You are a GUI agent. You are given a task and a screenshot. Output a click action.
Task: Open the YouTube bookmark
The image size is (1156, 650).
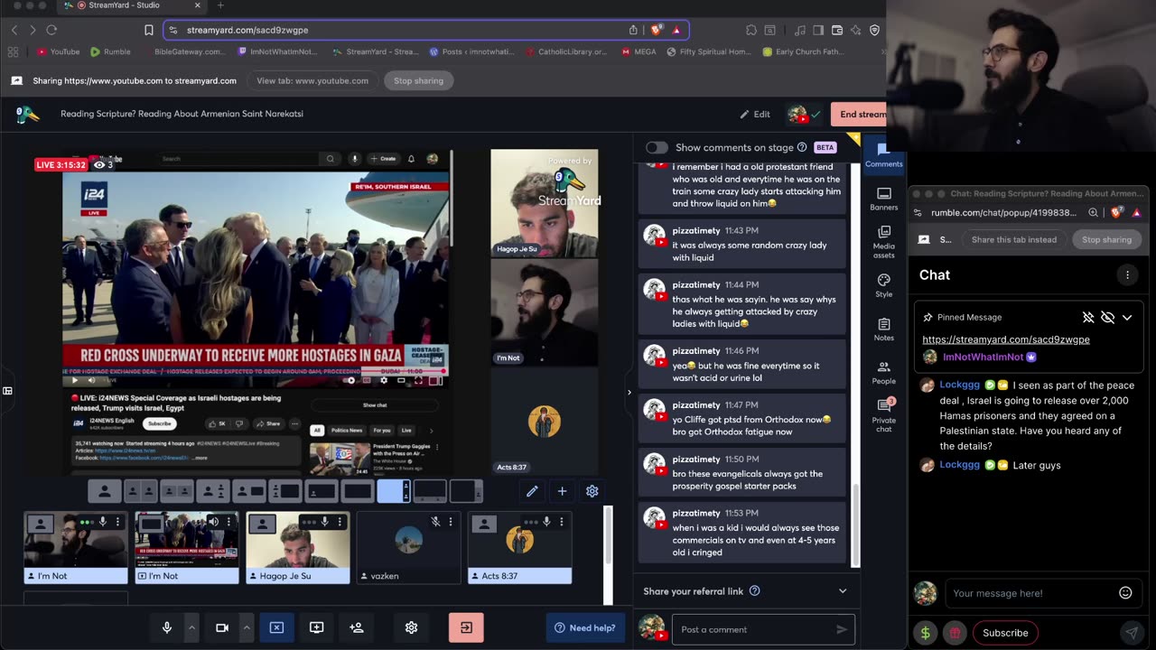point(58,52)
